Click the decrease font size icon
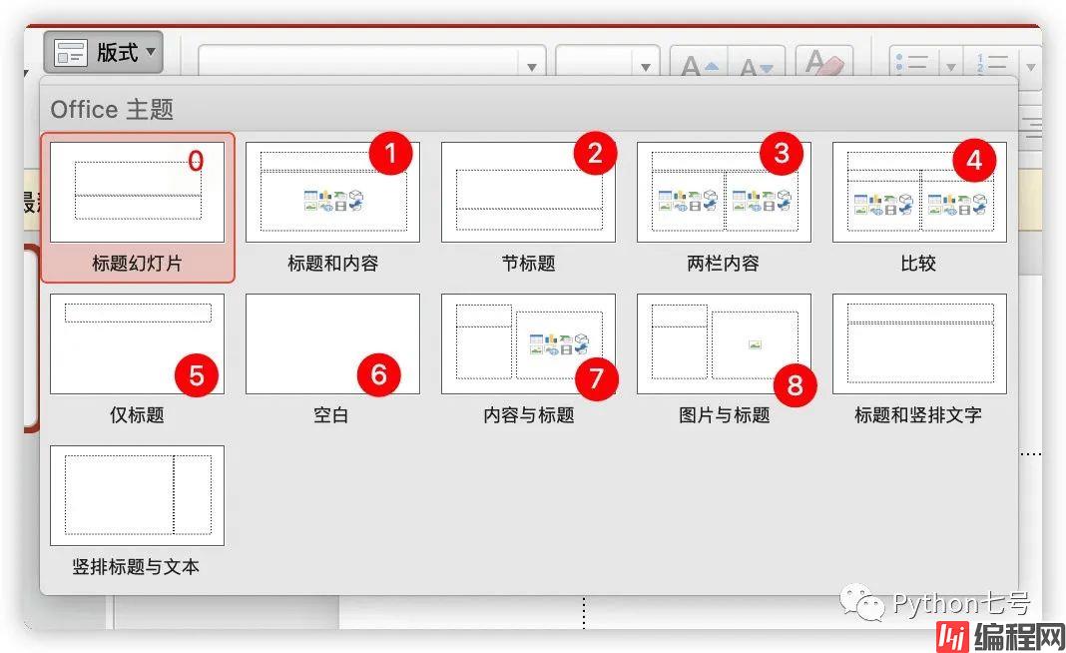The width and height of the screenshot is (1066, 653). pos(756,66)
